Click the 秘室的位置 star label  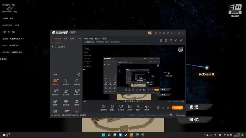[x=207, y=75]
